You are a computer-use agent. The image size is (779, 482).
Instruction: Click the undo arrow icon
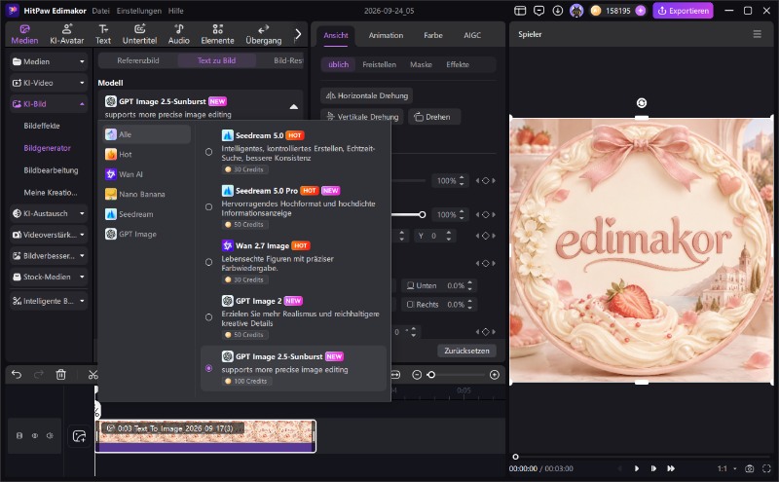17,375
